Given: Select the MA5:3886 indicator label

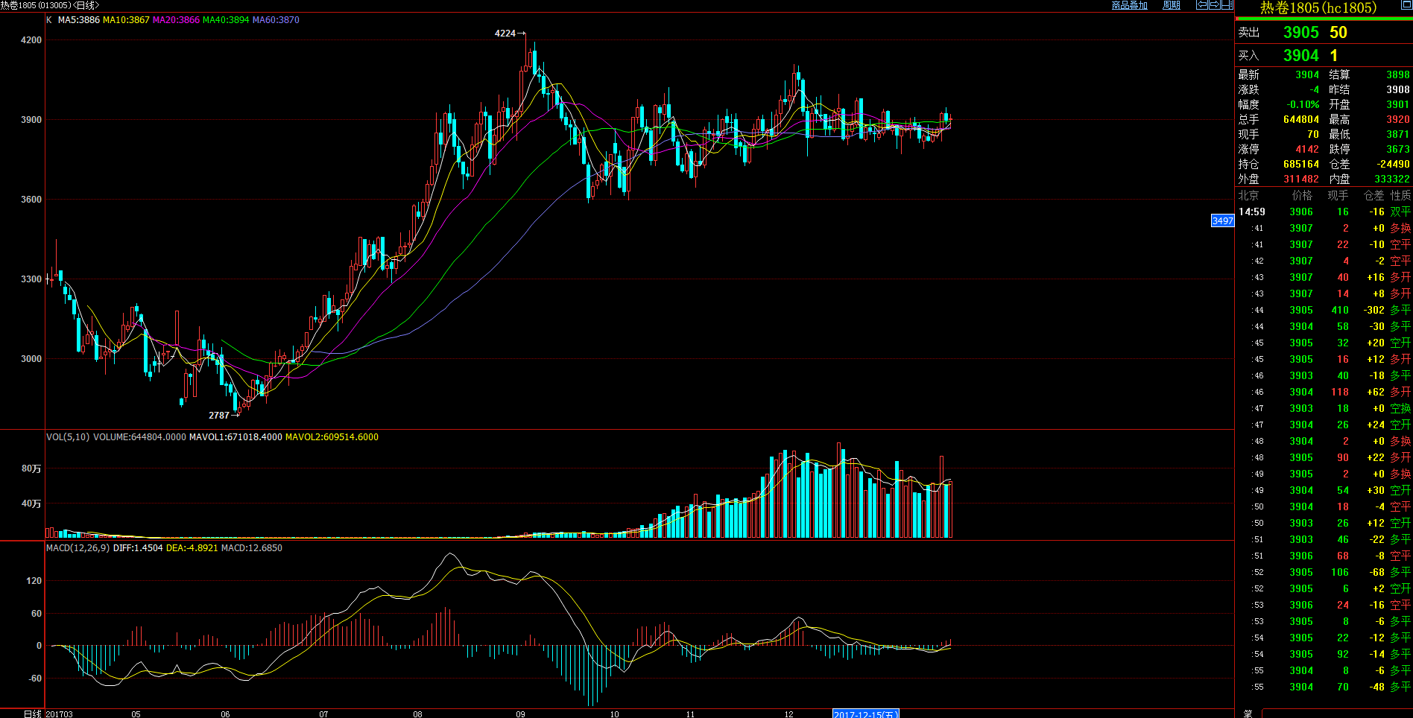Looking at the screenshot, I should tap(78, 20).
